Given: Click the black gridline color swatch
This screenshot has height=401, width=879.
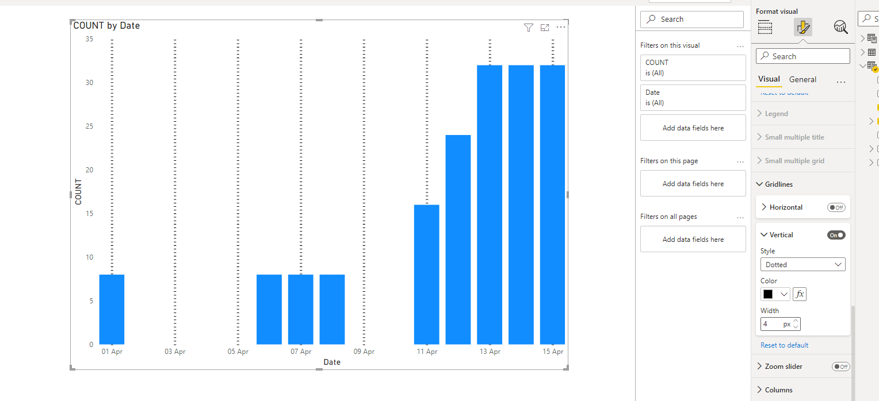Looking at the screenshot, I should pos(768,294).
